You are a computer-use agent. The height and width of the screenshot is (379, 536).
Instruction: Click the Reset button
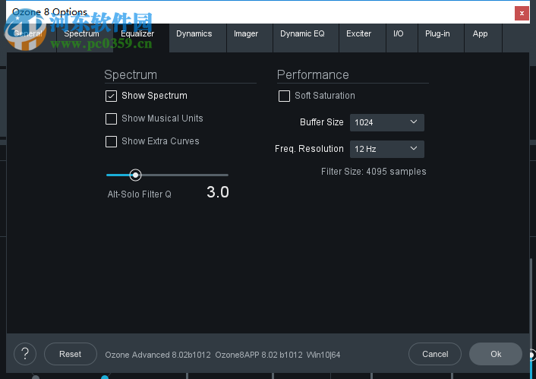(x=71, y=354)
